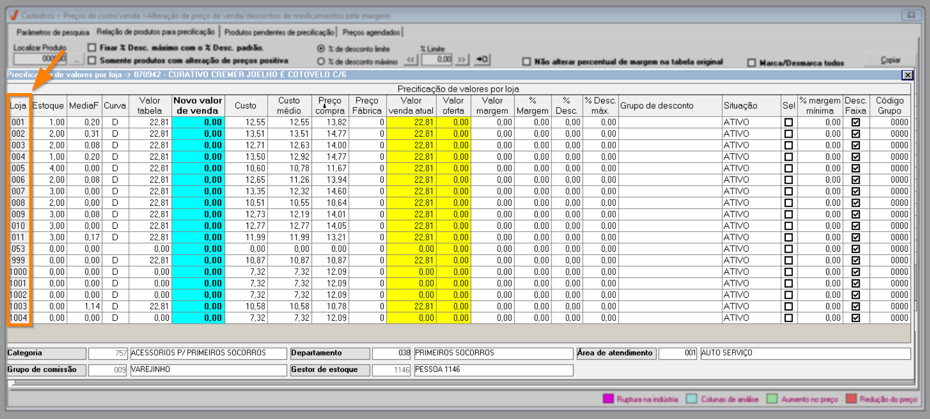Viewport: 930px width, 419px height.
Task: Tick the Sel checkbox for loja 001
Action: tap(788, 122)
